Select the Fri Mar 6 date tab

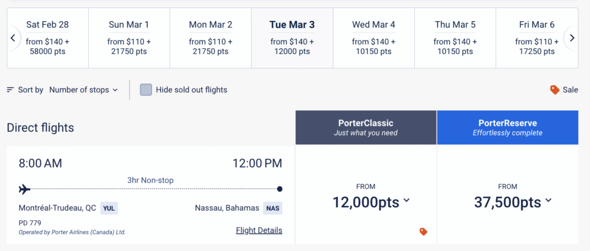[535, 38]
